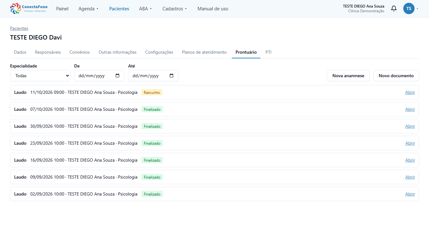Open the Laudo dated 09/09/2026
The width and height of the screenshot is (429, 241).
(x=410, y=177)
